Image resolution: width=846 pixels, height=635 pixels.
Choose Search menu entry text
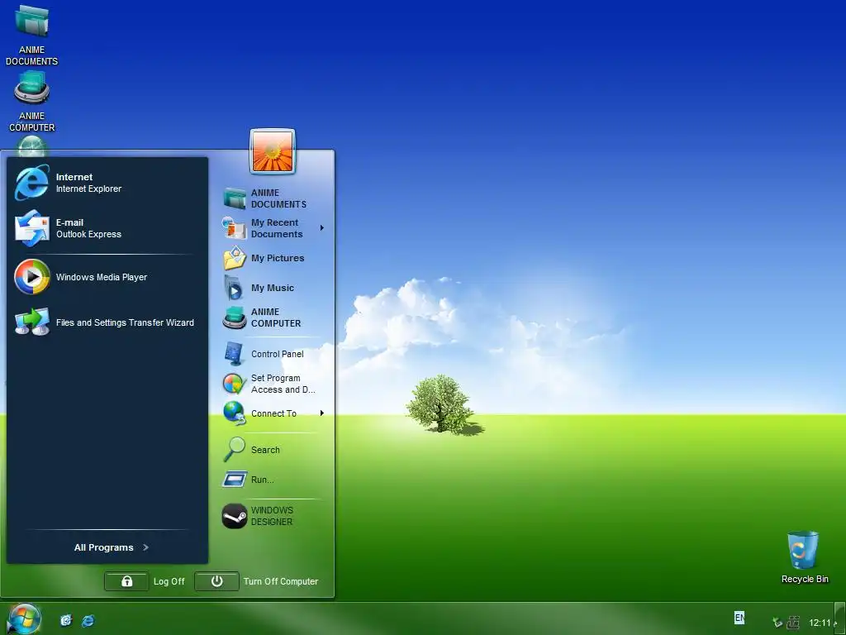coord(265,450)
